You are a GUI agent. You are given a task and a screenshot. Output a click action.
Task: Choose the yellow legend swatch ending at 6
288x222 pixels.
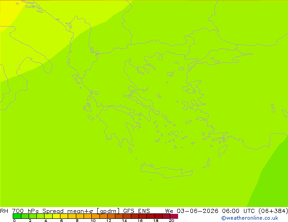[x=56, y=216]
